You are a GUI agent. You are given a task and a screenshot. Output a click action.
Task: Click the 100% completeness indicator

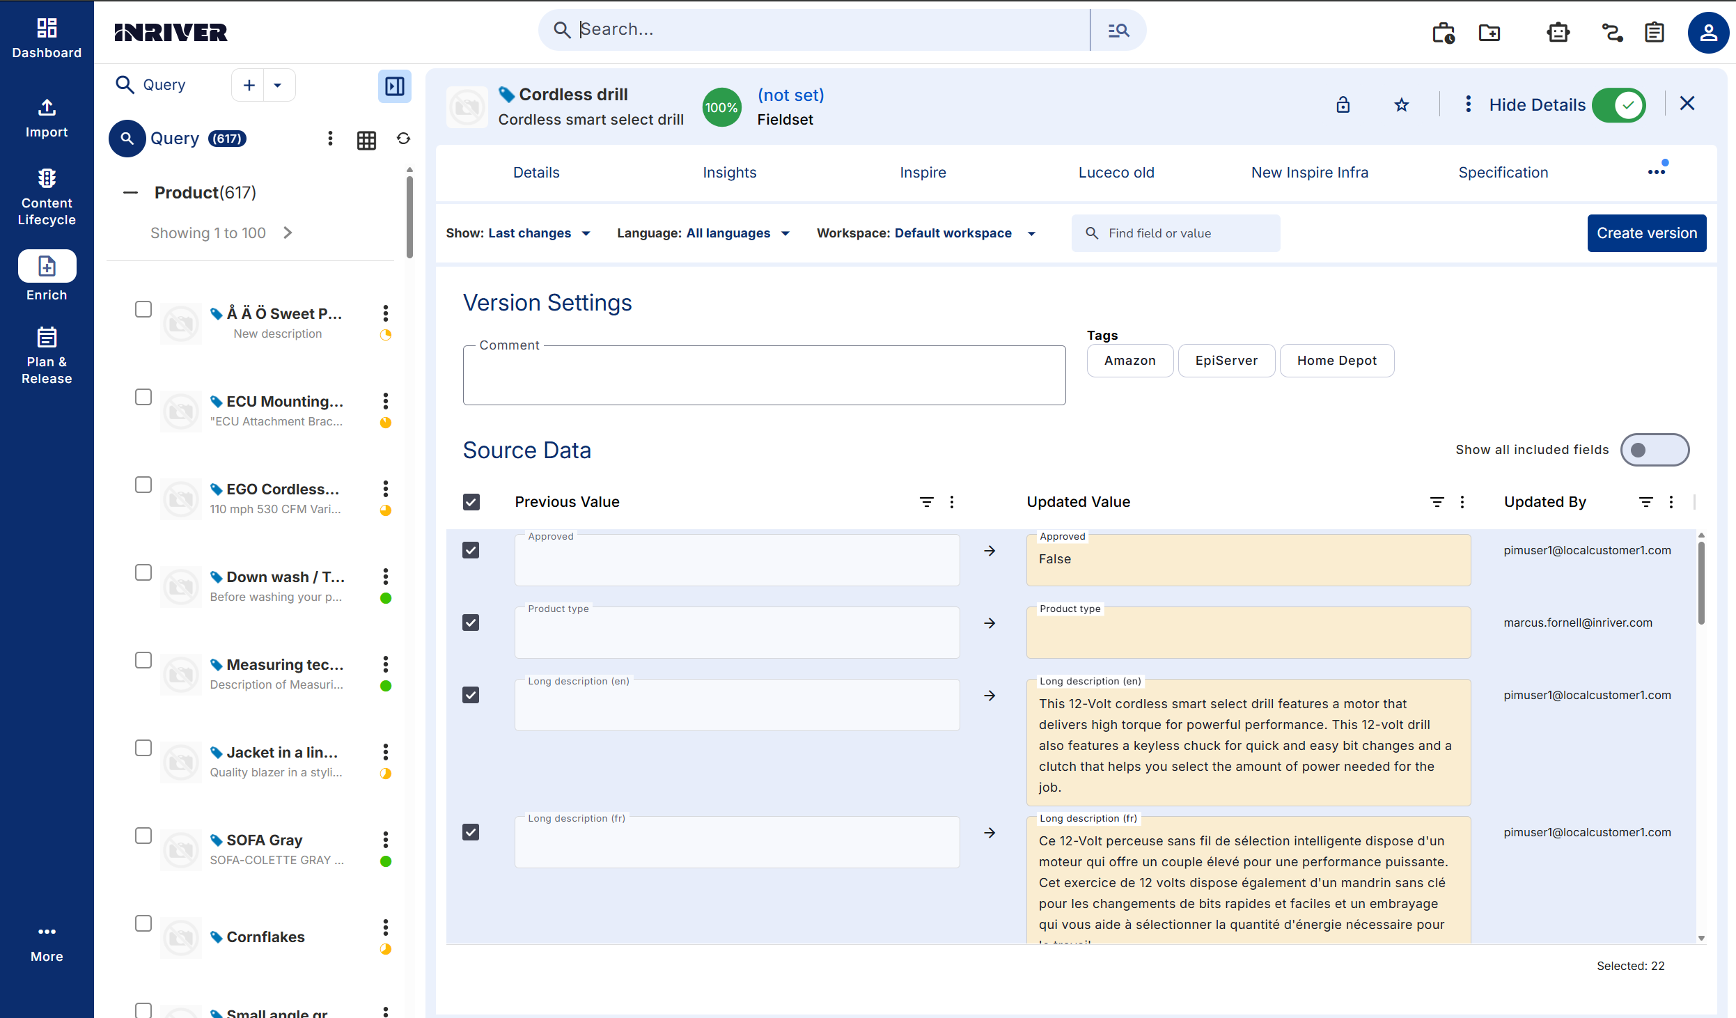click(721, 107)
